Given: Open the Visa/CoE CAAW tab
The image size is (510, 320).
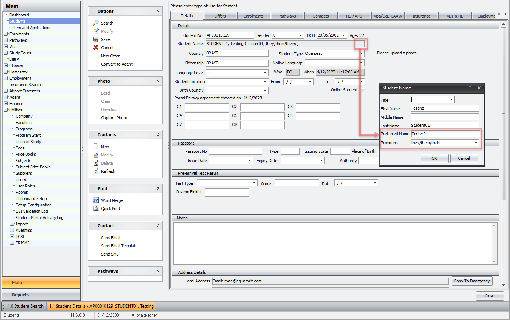Looking at the screenshot, I should click(x=388, y=16).
